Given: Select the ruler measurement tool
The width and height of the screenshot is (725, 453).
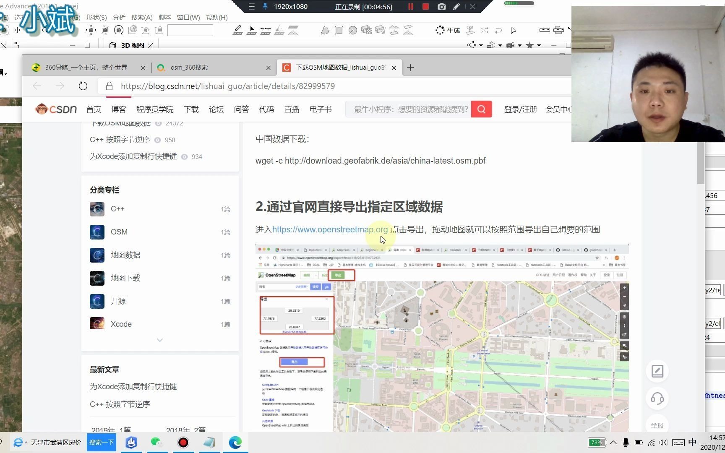Looking at the screenshot, I should (x=544, y=30).
